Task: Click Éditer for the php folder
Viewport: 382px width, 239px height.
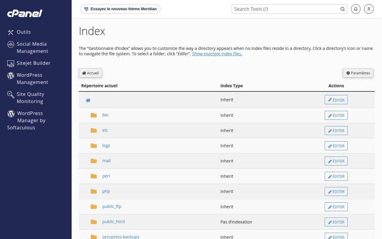Action: 336,191
